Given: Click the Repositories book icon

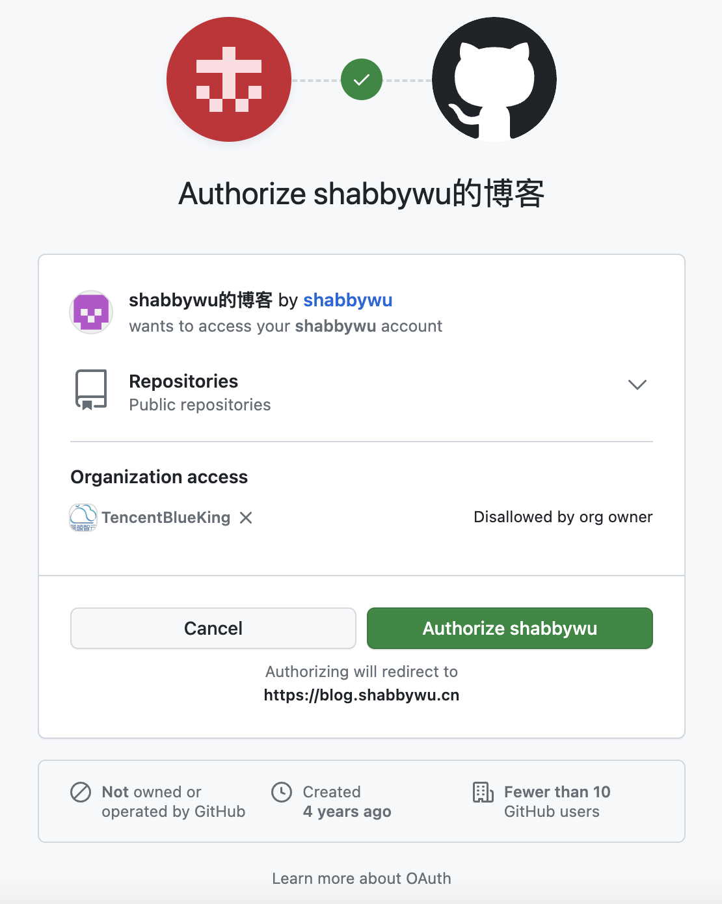Looking at the screenshot, I should click(x=91, y=390).
